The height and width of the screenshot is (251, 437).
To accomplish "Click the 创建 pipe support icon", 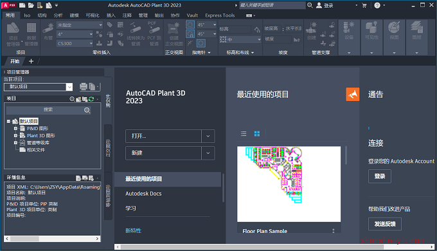I will tap(311, 32).
